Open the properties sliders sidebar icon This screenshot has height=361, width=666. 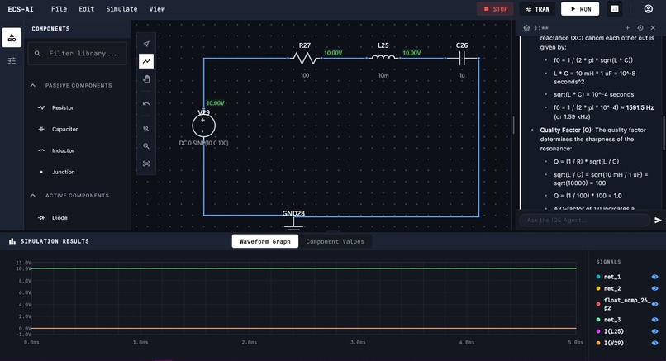[12, 61]
